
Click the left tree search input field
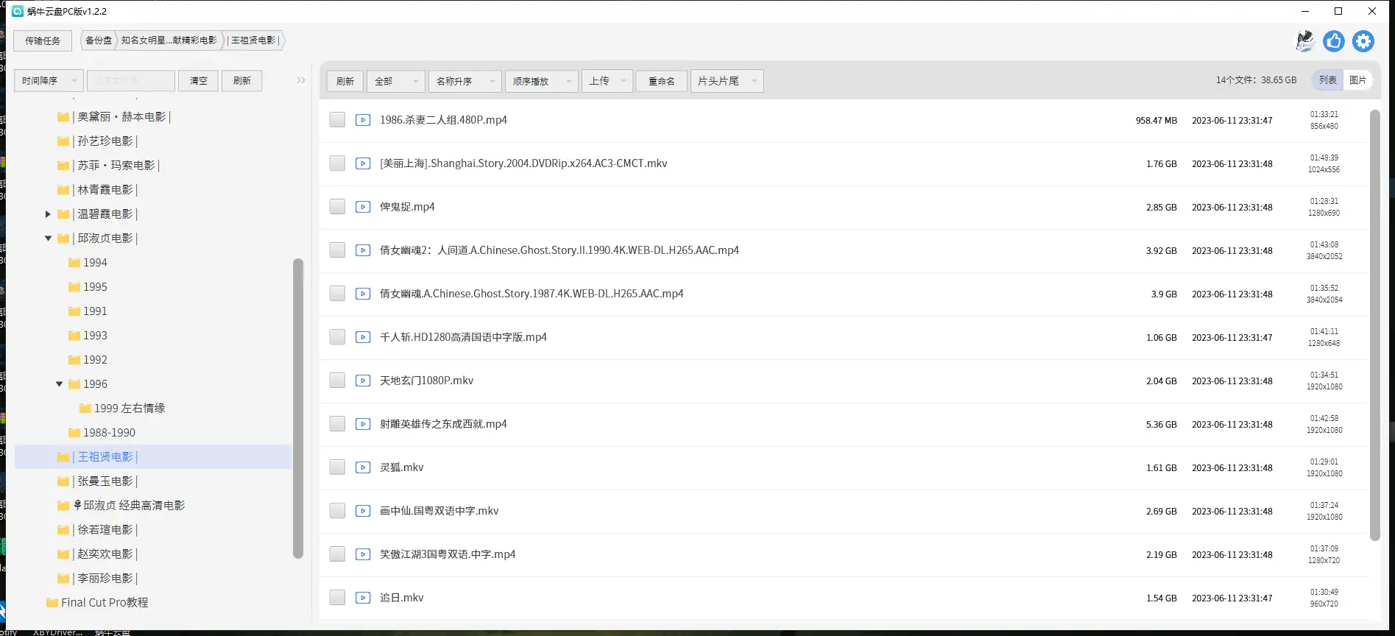point(131,81)
